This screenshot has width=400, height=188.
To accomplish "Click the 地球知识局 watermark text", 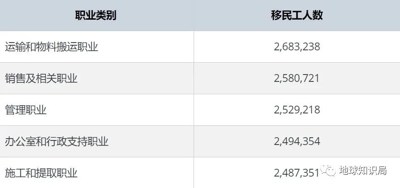I will click(x=362, y=171).
